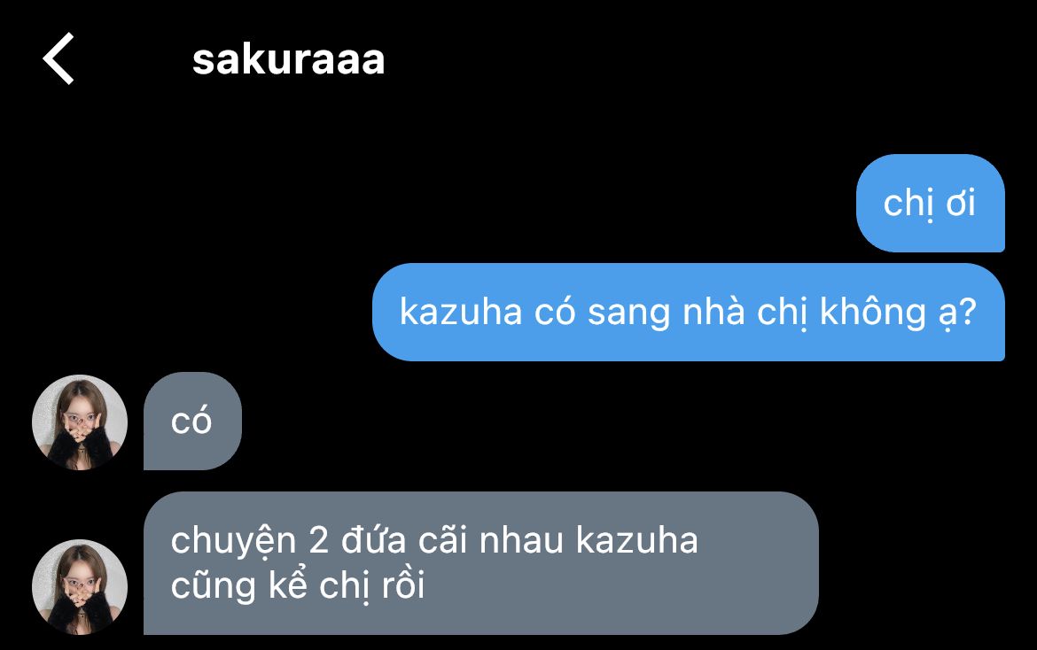Go back using the left chevron arrow
1037x650 pixels.
pos(58,58)
